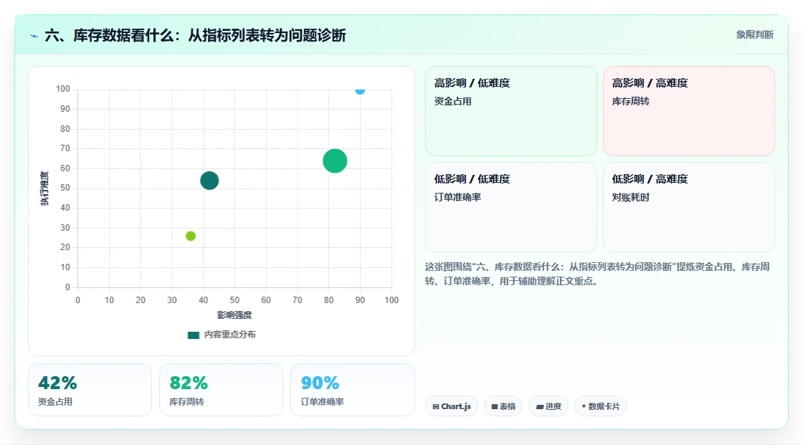Select the 低影响 / 低难度 quadrant card
Viewport: 803px width, 445px height.
pos(511,207)
